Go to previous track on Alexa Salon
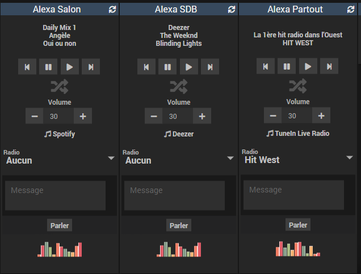Image resolution: width=361 pixels, height=274 pixels. pos(27,67)
